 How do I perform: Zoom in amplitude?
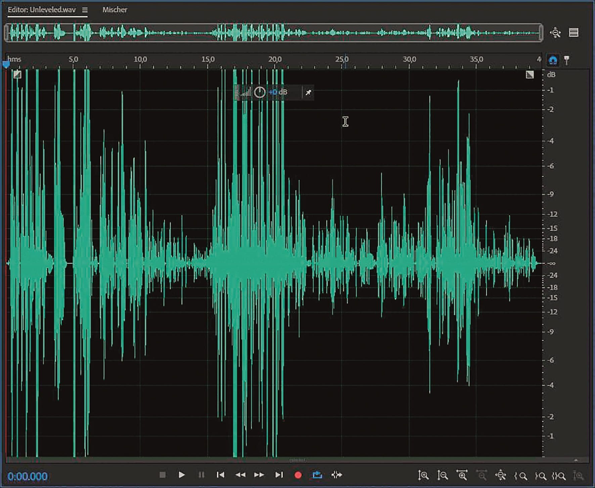[423, 475]
